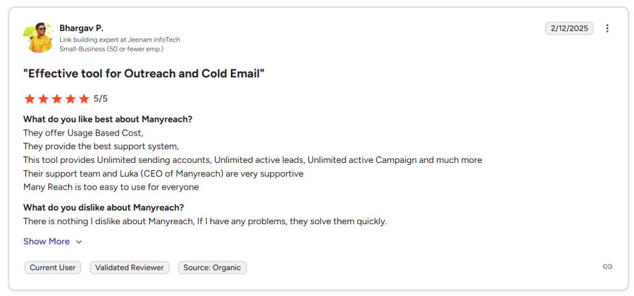Screen dimensions: 634x296
Task: Select the Source: Organic tag
Action: click(x=212, y=268)
